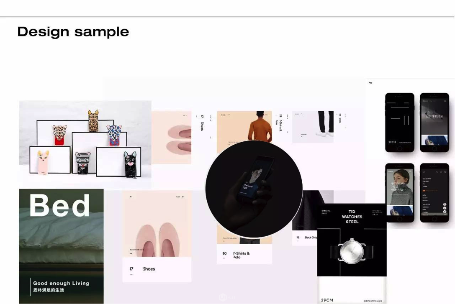Viewport: 455px width, 304px height.
Task: Click the dark circular phone-in-hand image
Action: 254,189
